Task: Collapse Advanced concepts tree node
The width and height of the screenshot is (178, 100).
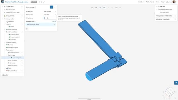Action: [x=5, y=42]
